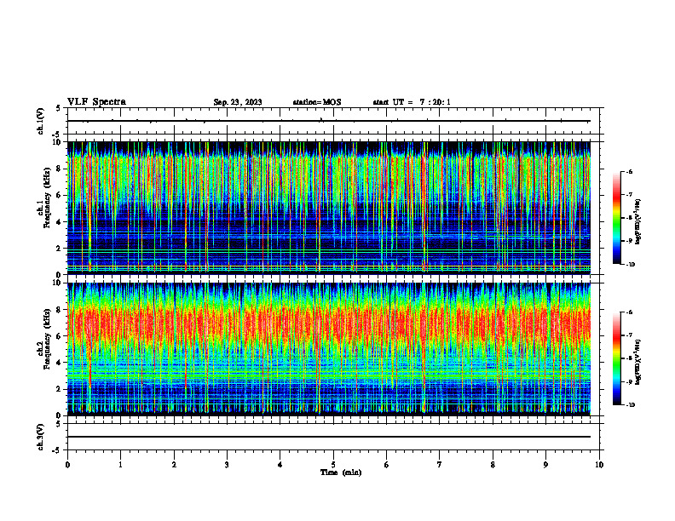The width and height of the screenshot is (675, 521).
Task: Click the "VLF Spectra" plot title
Action: (x=96, y=102)
